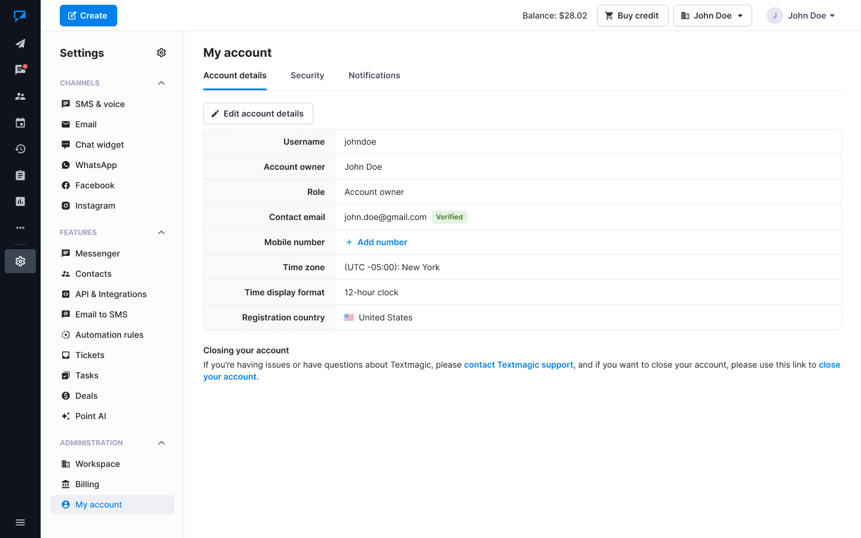Open the John Doe workspace dropdown

point(712,16)
